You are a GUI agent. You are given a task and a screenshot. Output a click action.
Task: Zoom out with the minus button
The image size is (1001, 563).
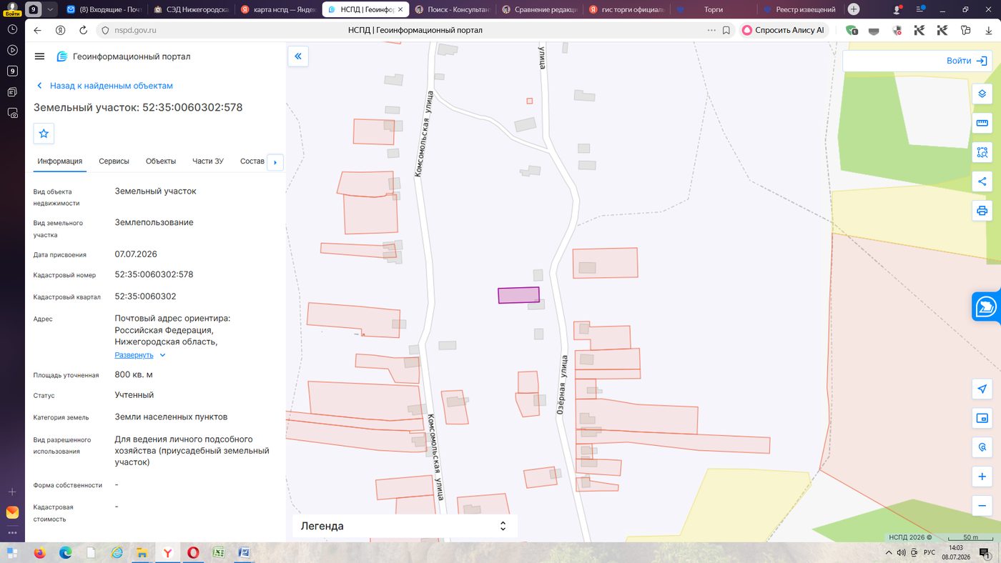pos(982,506)
